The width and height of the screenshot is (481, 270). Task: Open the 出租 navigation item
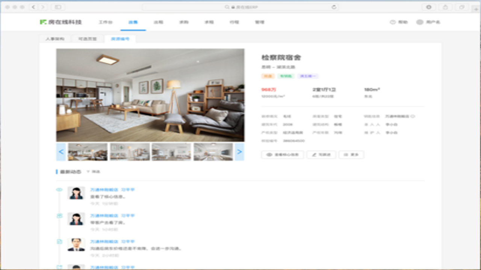(x=158, y=22)
